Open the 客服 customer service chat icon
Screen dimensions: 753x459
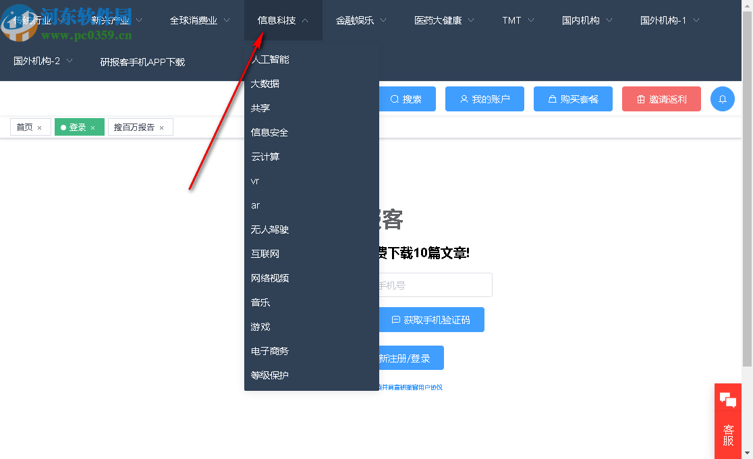pyautogui.click(x=728, y=399)
